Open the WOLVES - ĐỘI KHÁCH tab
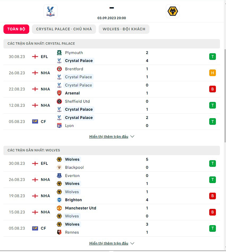The width and height of the screenshot is (226, 252). [124, 29]
